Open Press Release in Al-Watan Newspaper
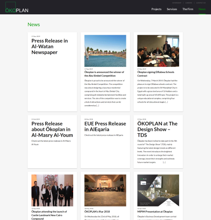The height and width of the screenshot is (220, 211). coord(50,47)
